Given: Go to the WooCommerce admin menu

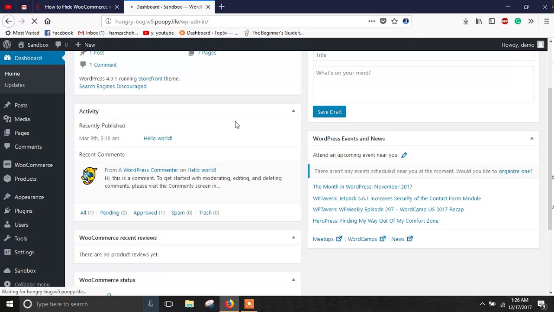Looking at the screenshot, I should pos(32,165).
